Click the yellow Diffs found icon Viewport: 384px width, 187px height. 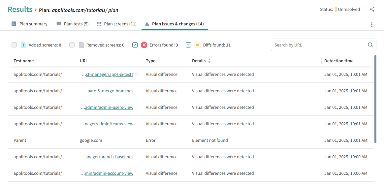click(198, 45)
